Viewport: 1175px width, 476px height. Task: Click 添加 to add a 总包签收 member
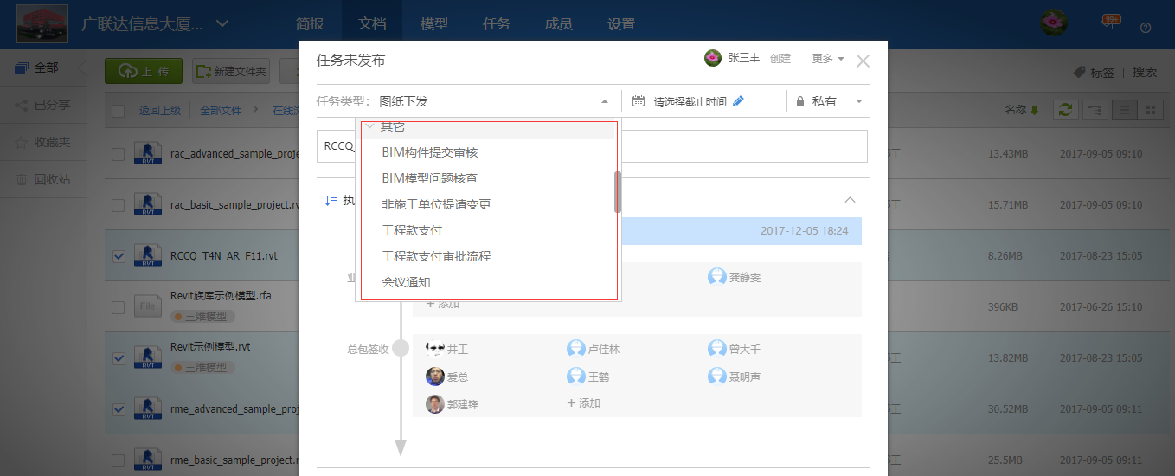coord(583,403)
